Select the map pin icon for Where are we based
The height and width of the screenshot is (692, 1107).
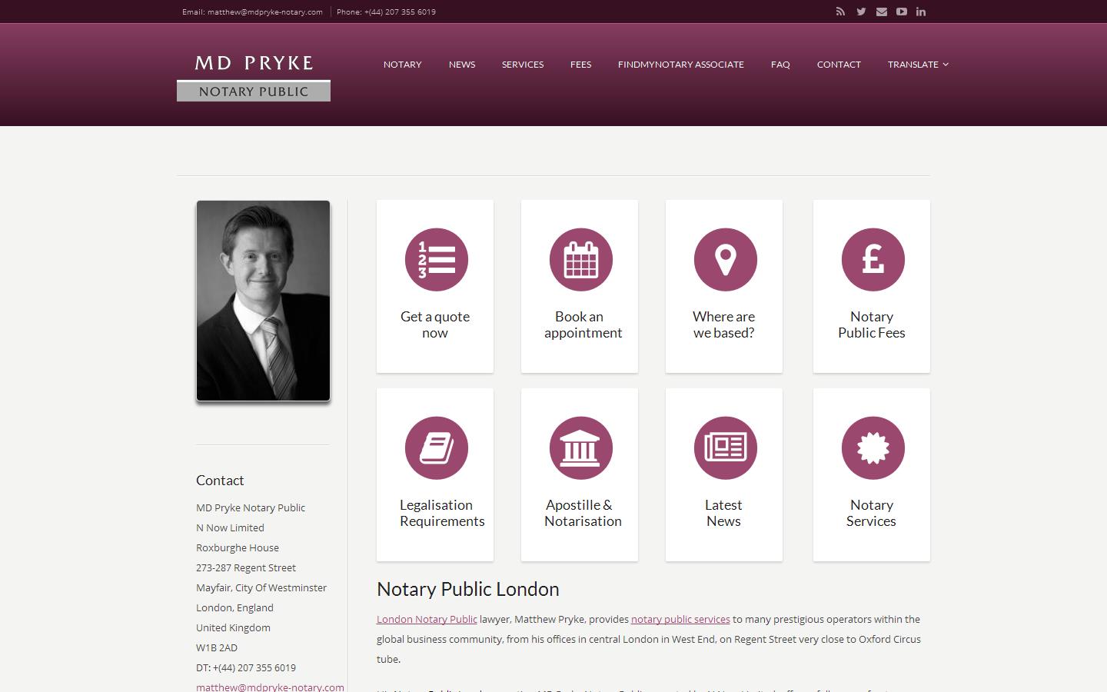click(x=724, y=260)
